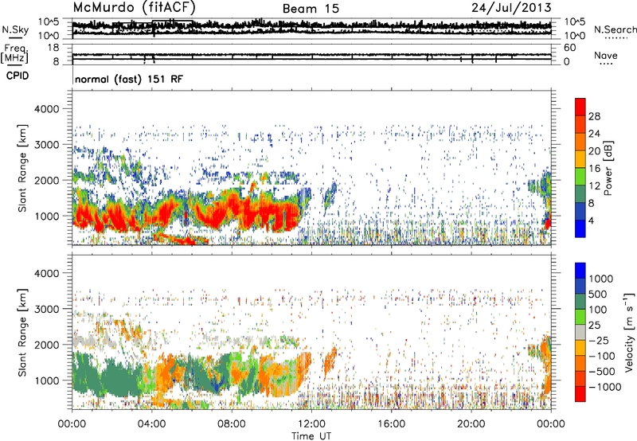Click the '20:00' time tick label
Screen dimensions: 637x441
tap(471, 424)
